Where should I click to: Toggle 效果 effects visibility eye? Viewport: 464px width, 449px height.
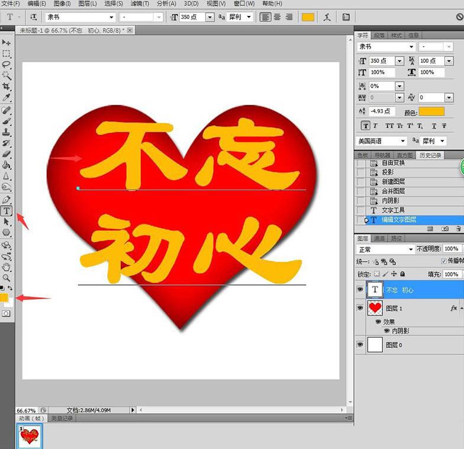click(378, 322)
